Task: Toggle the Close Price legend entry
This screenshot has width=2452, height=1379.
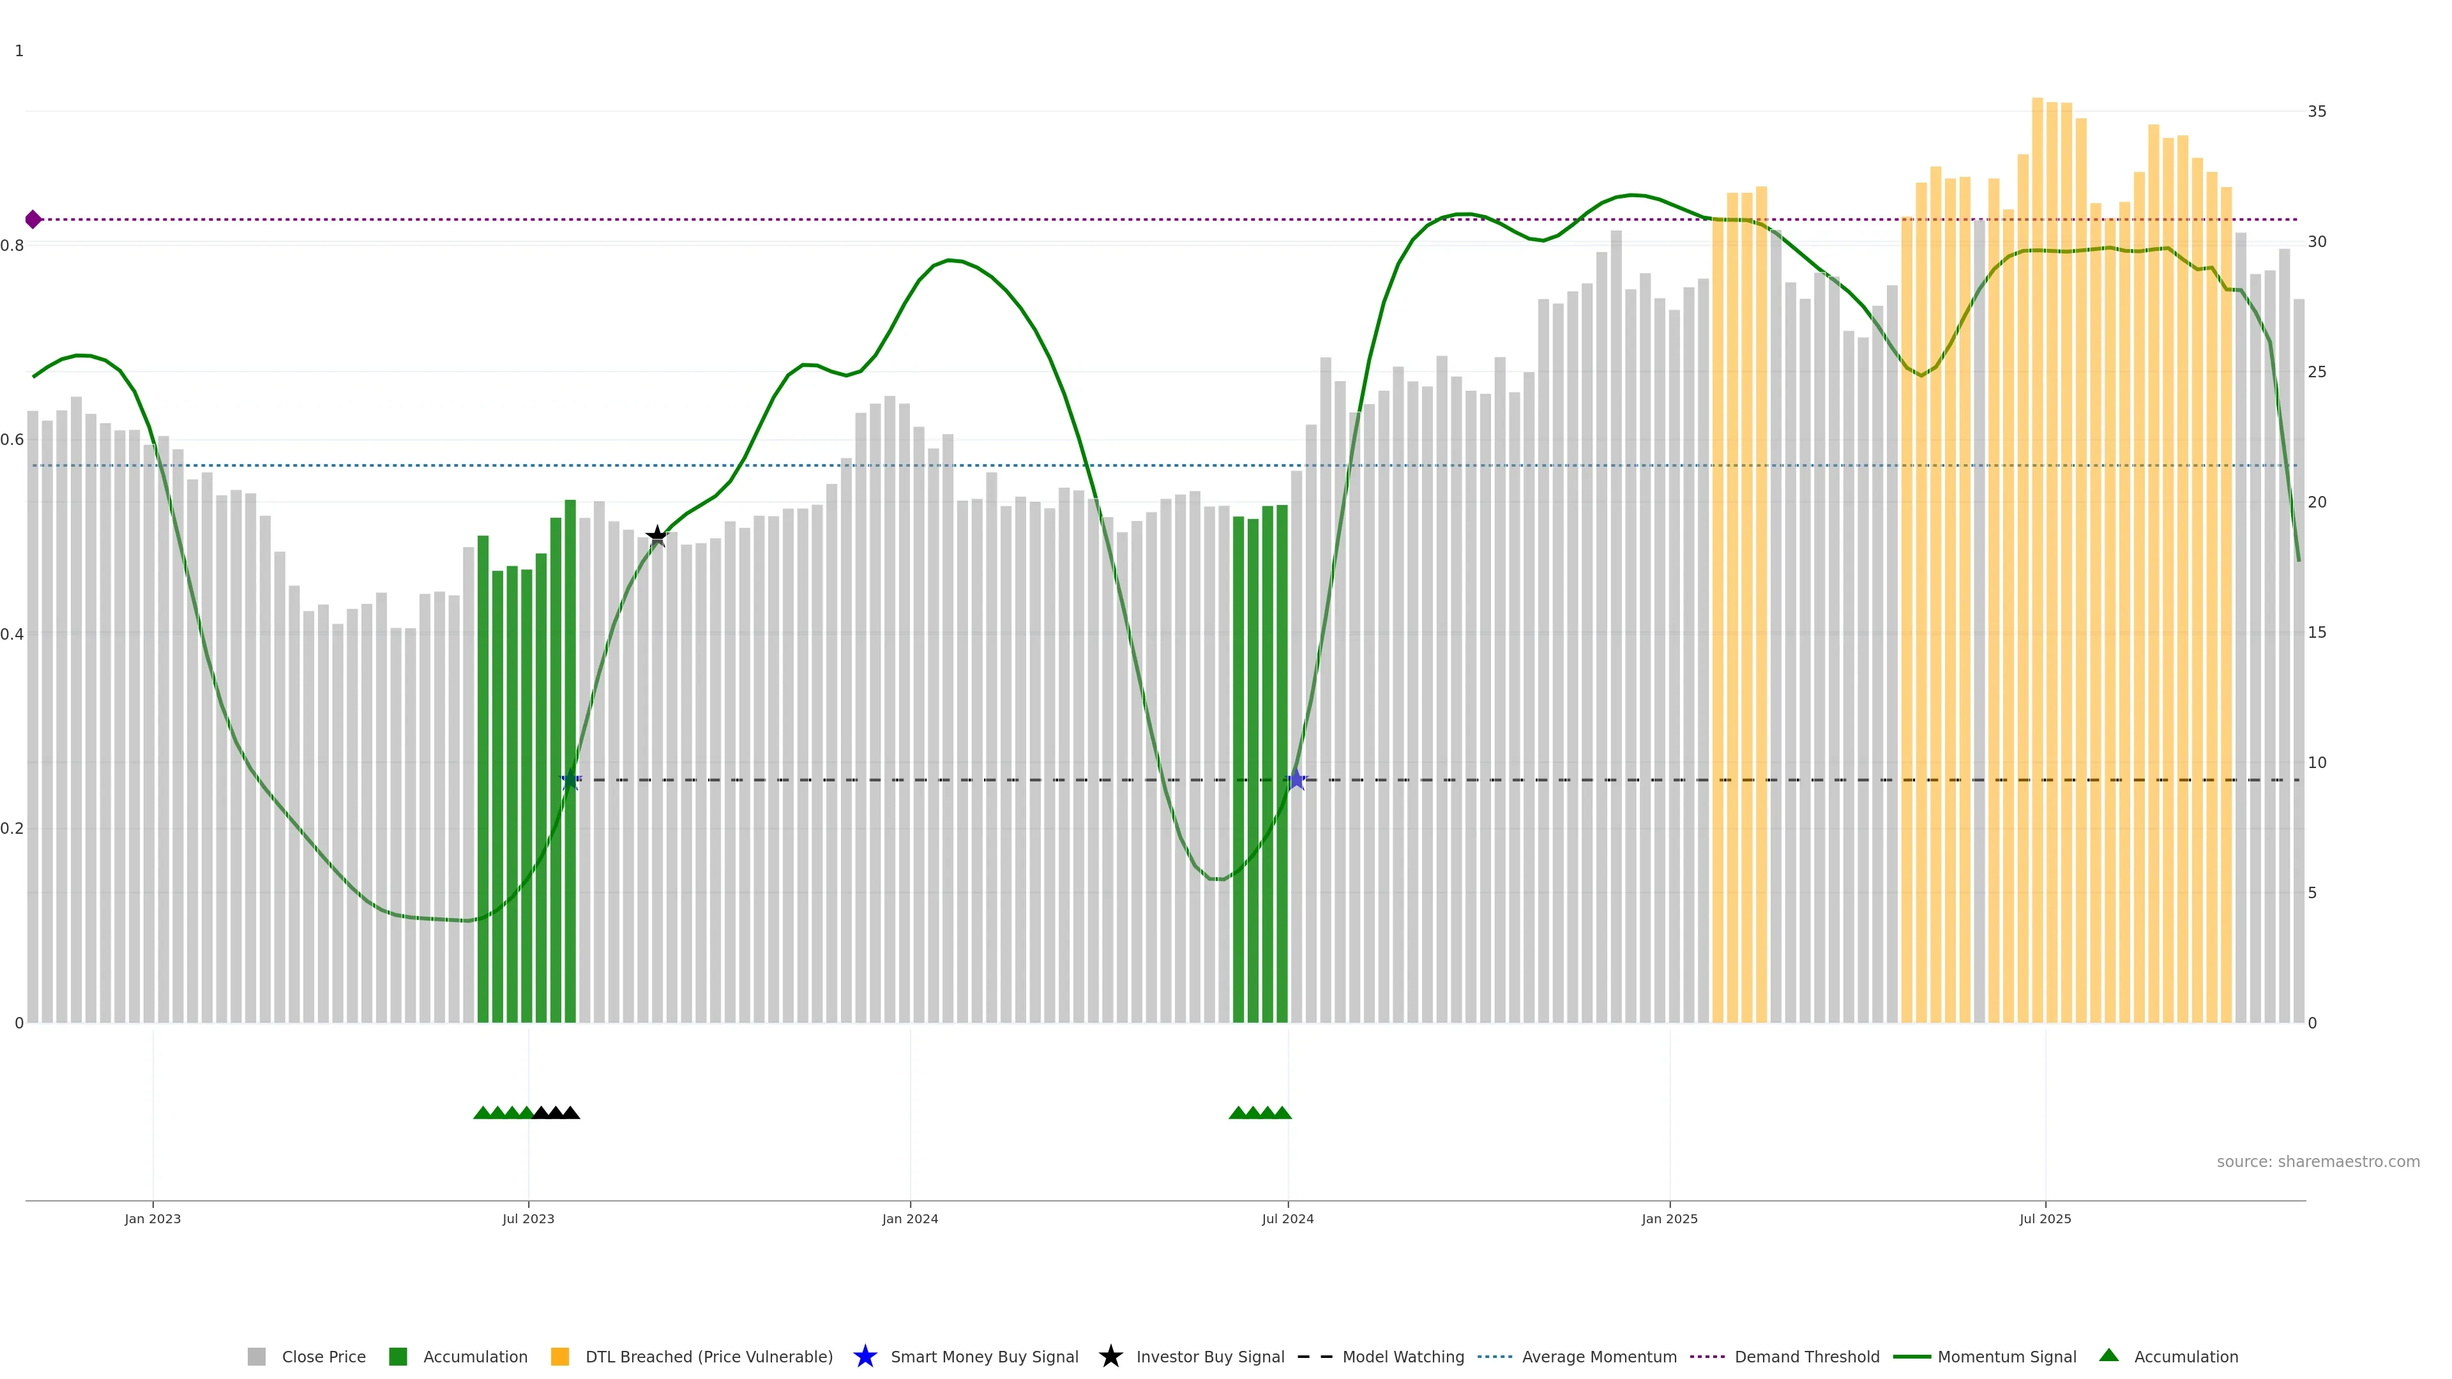Action: click(x=322, y=1357)
